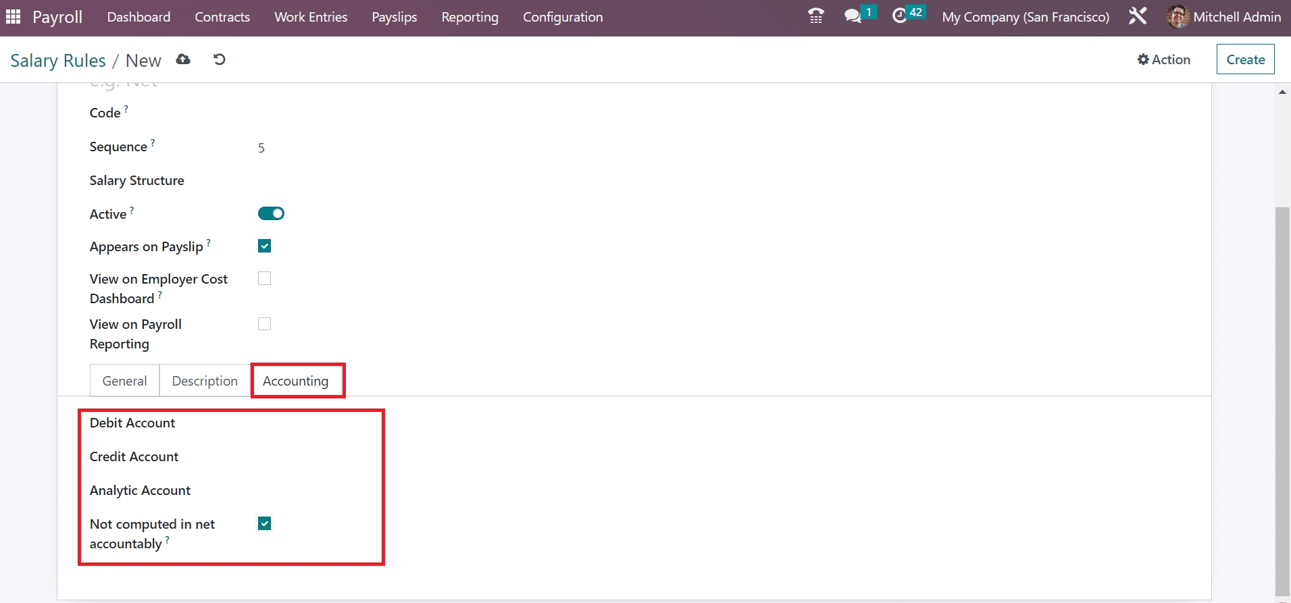The width and height of the screenshot is (1291, 603).
Task: Open the Payslips menu
Action: click(x=394, y=17)
